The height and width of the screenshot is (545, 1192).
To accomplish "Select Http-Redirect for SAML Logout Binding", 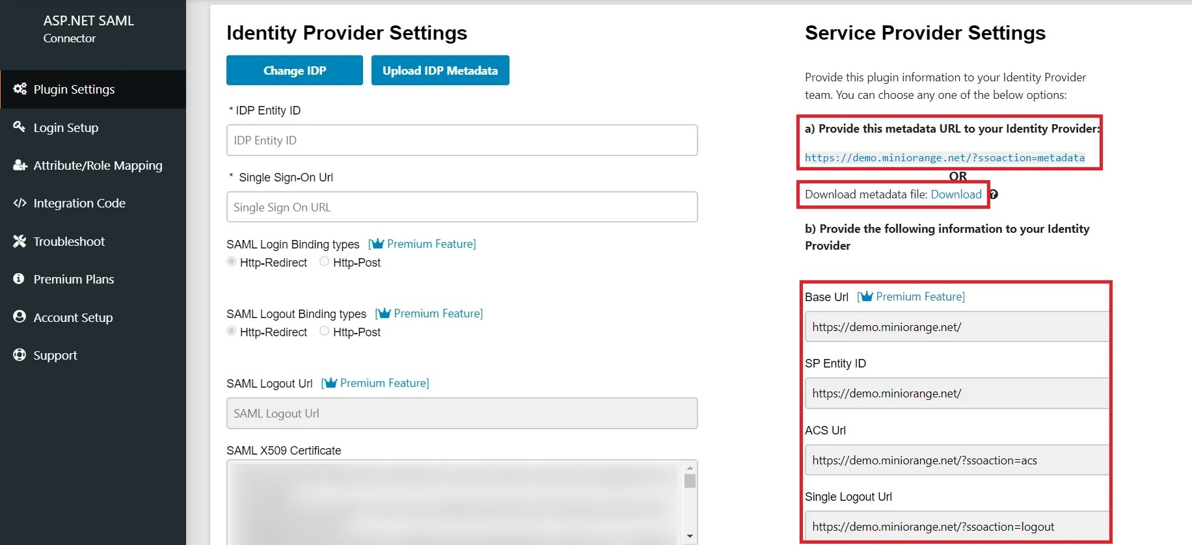I will click(x=231, y=331).
